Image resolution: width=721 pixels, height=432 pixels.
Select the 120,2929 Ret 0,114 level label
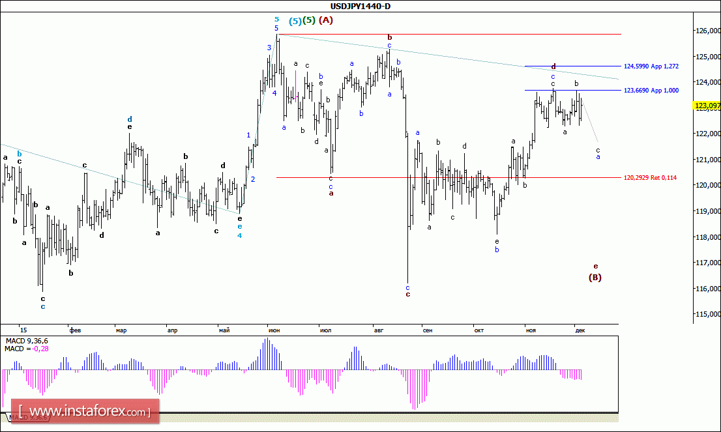tap(650, 178)
